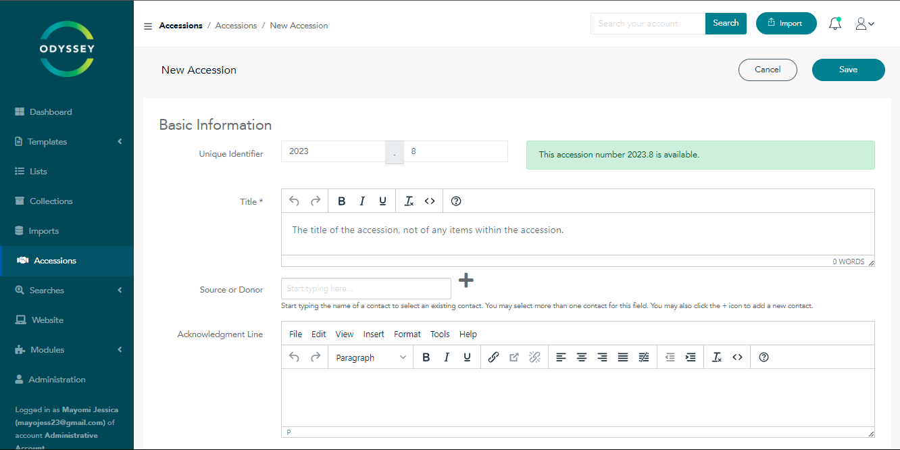Clear formatting in the Title editor
Screen dimensions: 900x450
click(409, 201)
